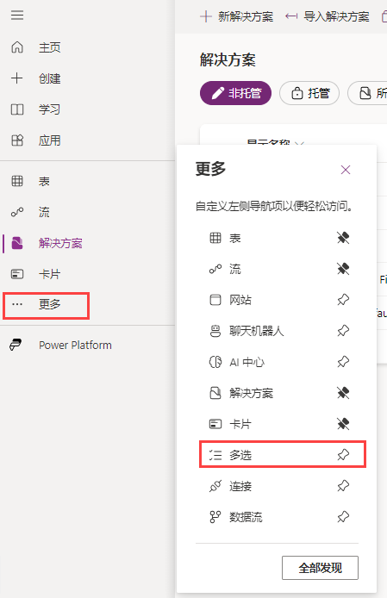The height and width of the screenshot is (598, 387).
Task: Open the 更多 item in sidebar
Action: [47, 306]
